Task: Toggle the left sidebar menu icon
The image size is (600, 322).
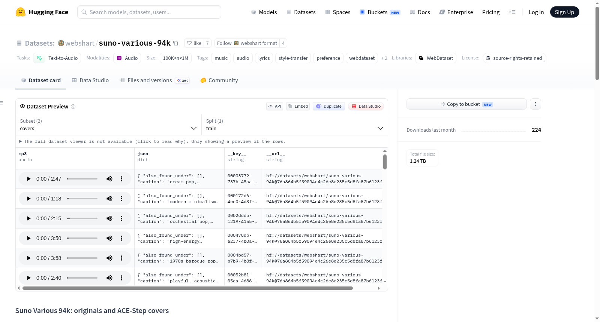Action: pyautogui.click(x=2, y=103)
